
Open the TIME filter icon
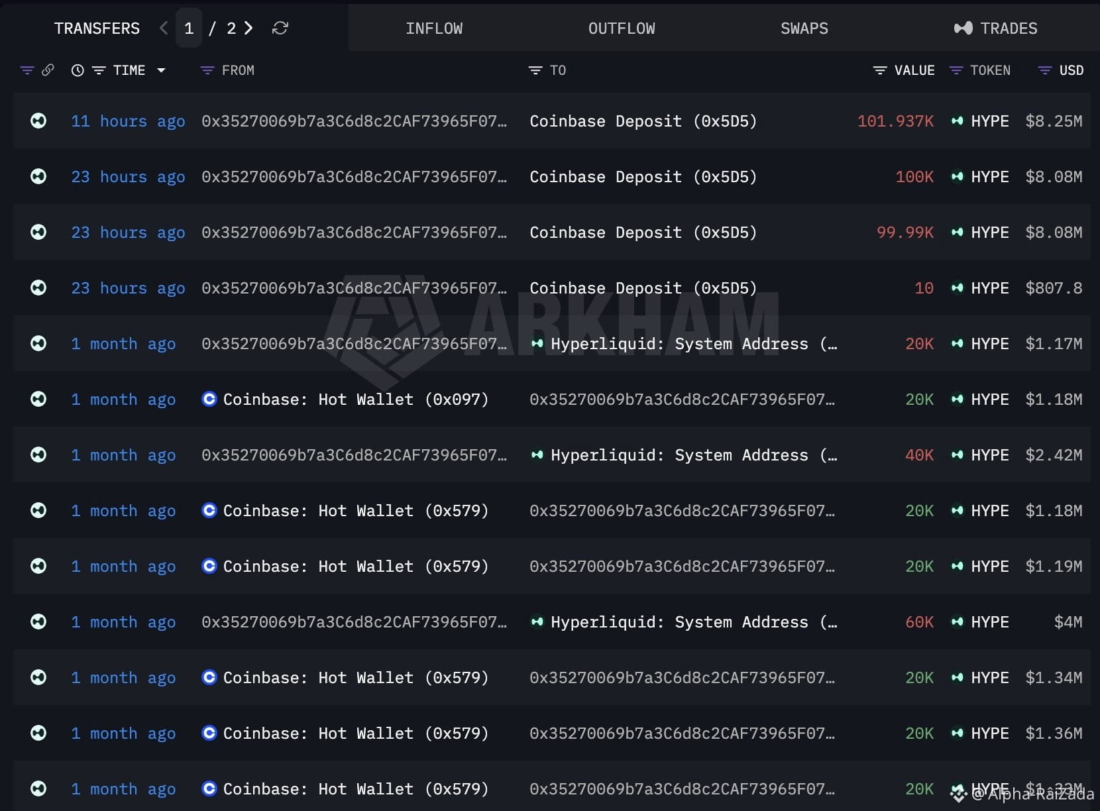point(99,70)
